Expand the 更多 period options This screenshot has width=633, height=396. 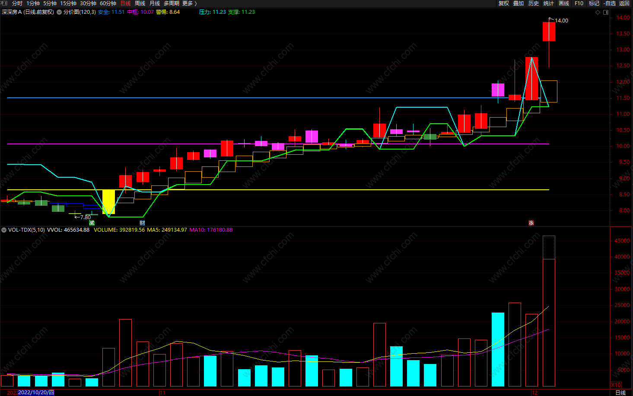click(190, 3)
